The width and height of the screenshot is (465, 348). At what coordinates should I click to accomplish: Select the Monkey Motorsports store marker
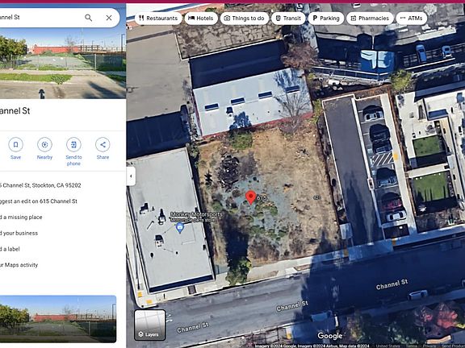pyautogui.click(x=180, y=228)
